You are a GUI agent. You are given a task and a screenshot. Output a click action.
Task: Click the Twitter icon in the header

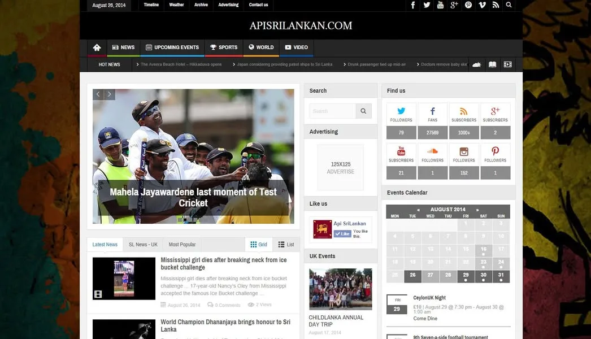427,5
